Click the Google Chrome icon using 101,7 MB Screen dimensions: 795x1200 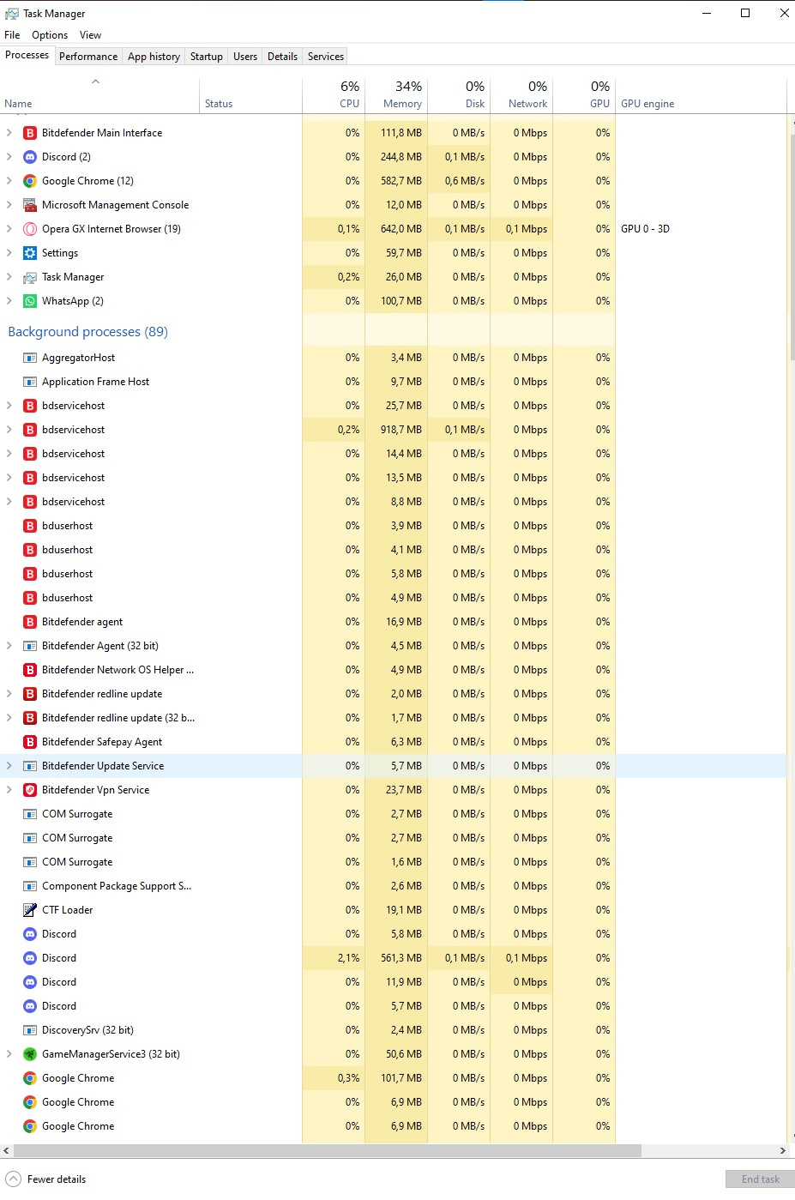[30, 1078]
